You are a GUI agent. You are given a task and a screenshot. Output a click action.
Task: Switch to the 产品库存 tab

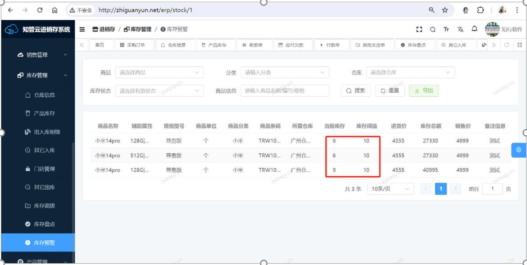(x=216, y=45)
